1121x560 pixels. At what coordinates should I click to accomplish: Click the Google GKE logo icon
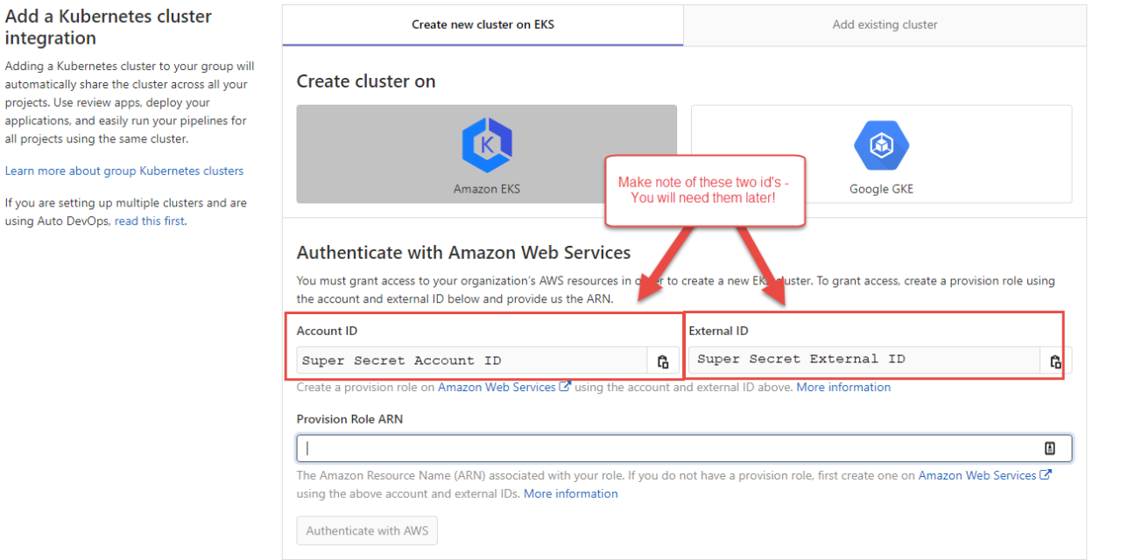(x=881, y=145)
